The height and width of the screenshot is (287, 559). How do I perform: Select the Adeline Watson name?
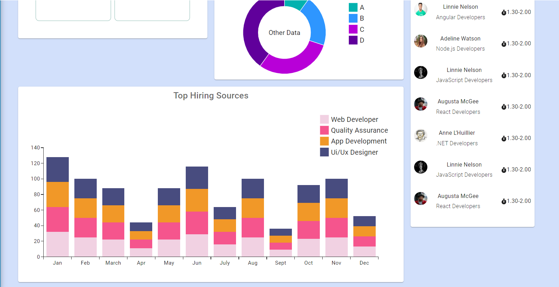coord(460,38)
